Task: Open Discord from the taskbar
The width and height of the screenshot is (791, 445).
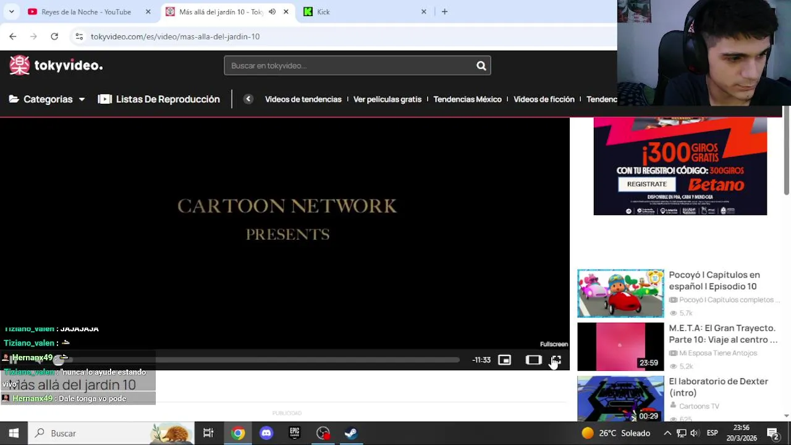Action: pos(266,433)
